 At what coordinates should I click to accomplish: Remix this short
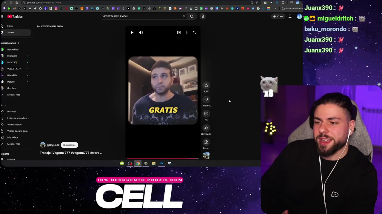tap(206, 142)
